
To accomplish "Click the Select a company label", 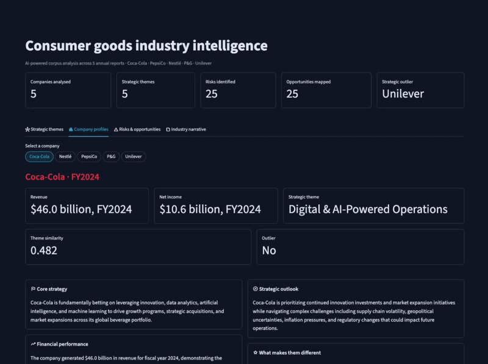I will click(x=42, y=146).
